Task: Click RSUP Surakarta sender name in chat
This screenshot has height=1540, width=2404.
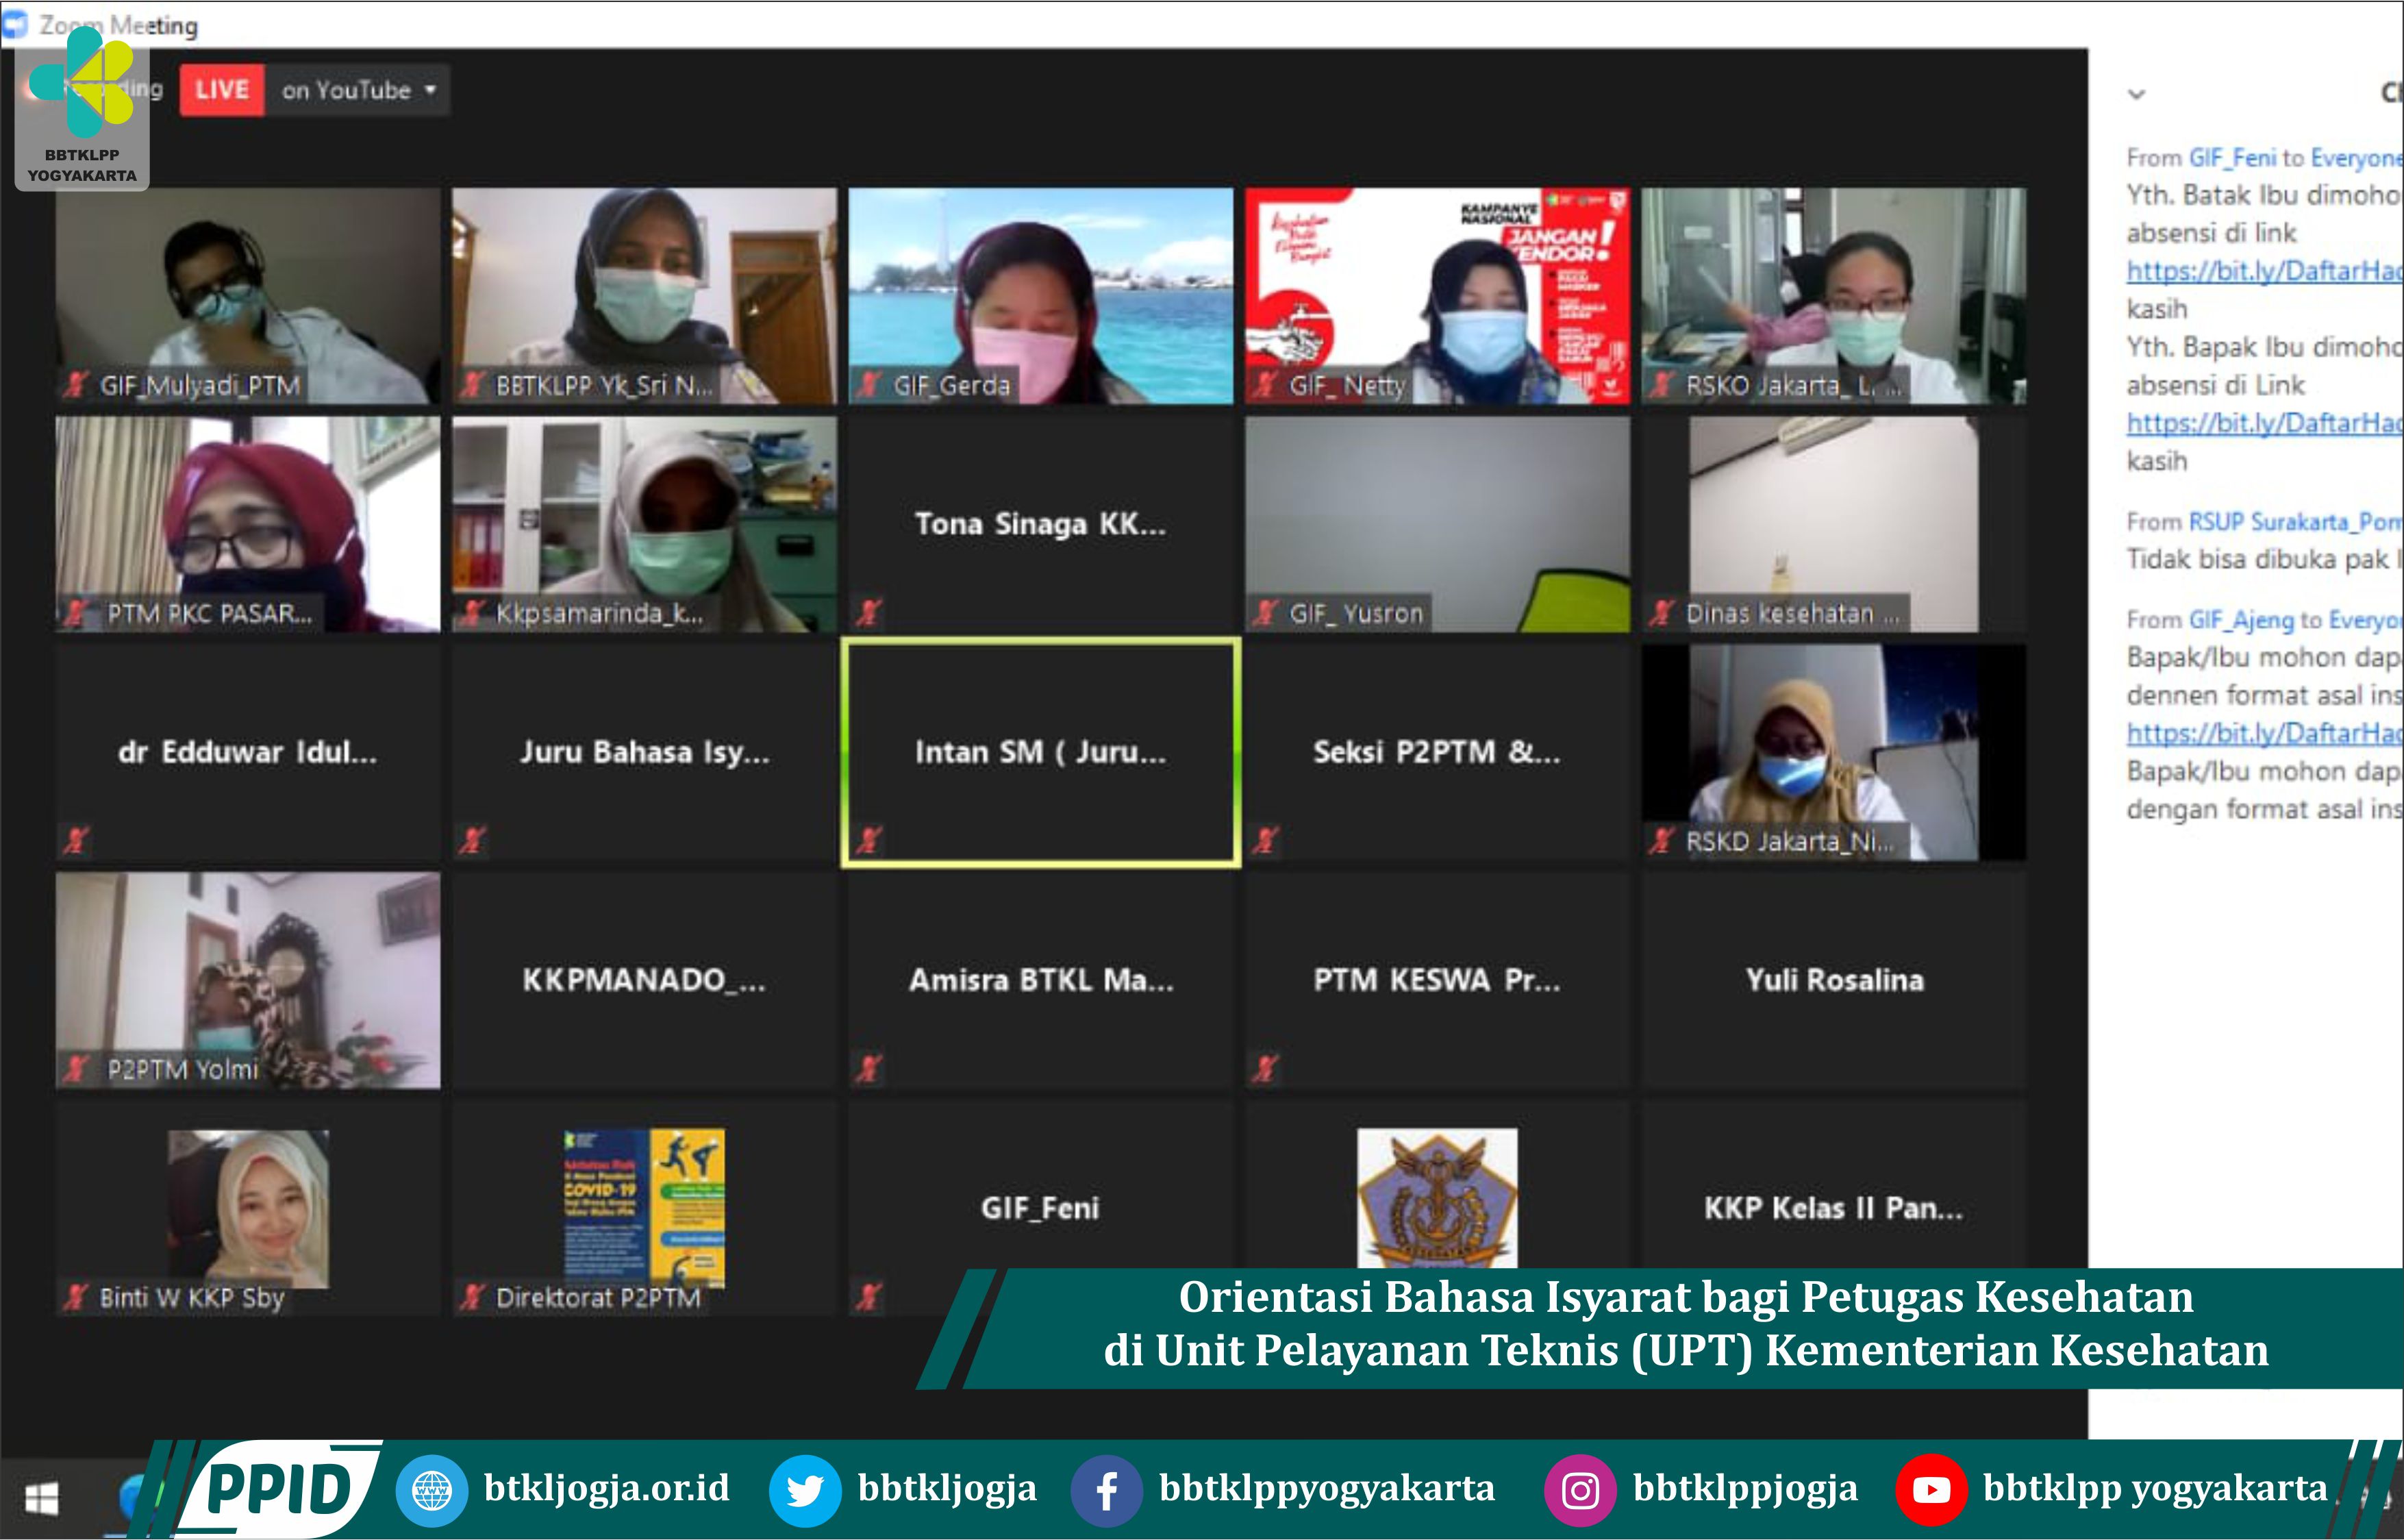Action: pyautogui.click(x=2295, y=522)
